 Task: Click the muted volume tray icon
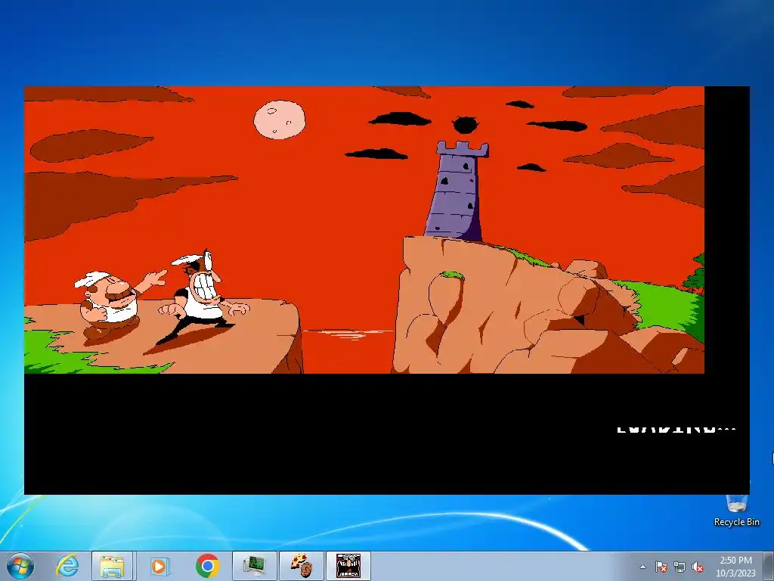click(698, 567)
